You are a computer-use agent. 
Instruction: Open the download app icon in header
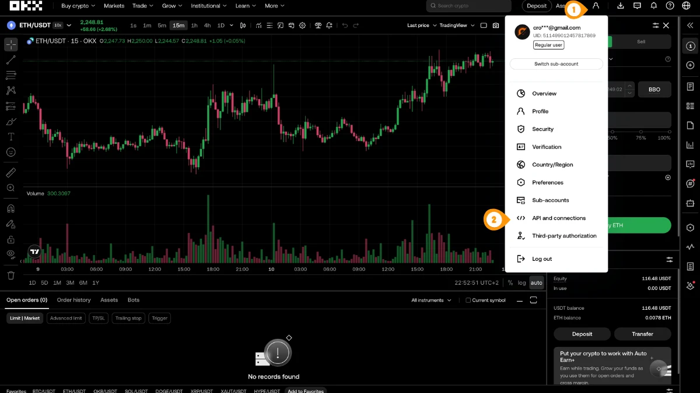coord(621,6)
